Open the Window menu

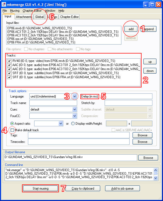point(50,11)
